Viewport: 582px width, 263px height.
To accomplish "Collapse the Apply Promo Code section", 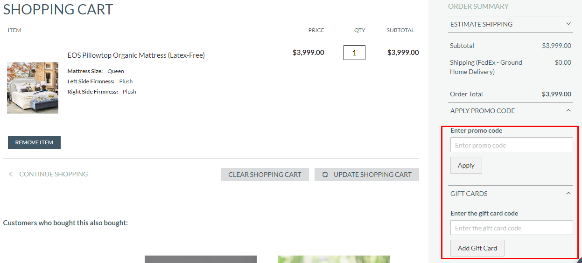I will pyautogui.click(x=511, y=111).
